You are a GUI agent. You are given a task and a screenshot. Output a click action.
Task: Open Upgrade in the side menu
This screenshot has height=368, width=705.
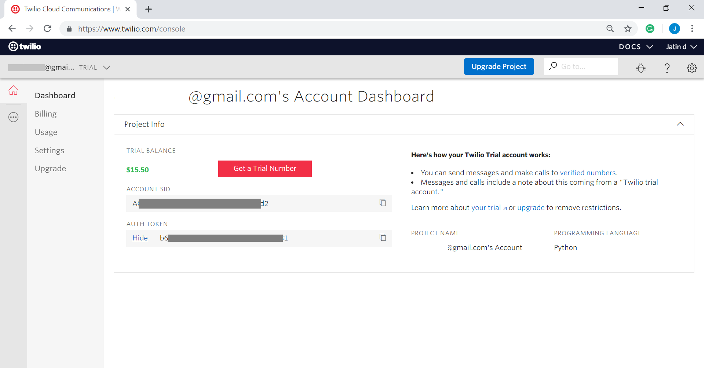(51, 169)
